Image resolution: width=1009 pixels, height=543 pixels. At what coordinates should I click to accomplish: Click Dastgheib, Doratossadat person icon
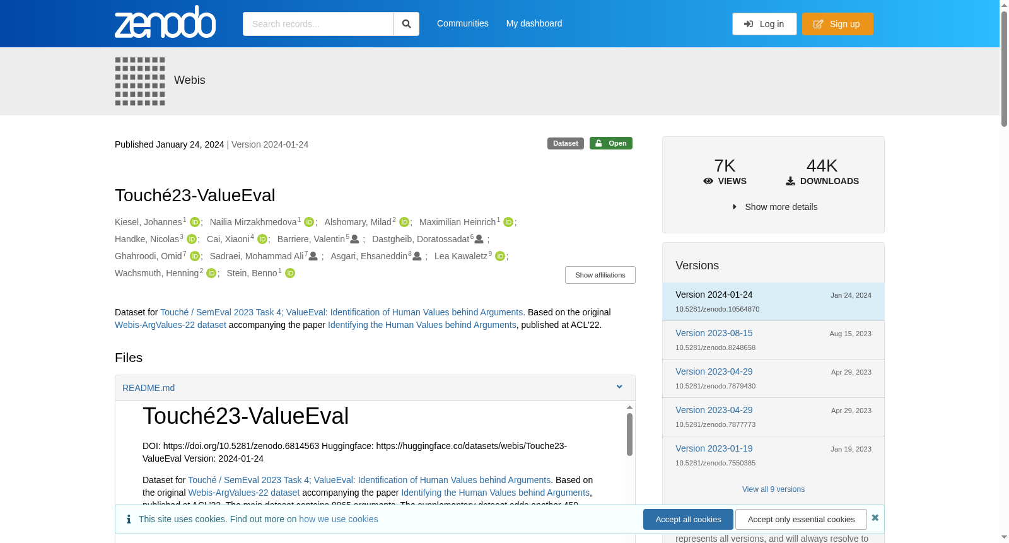click(479, 239)
